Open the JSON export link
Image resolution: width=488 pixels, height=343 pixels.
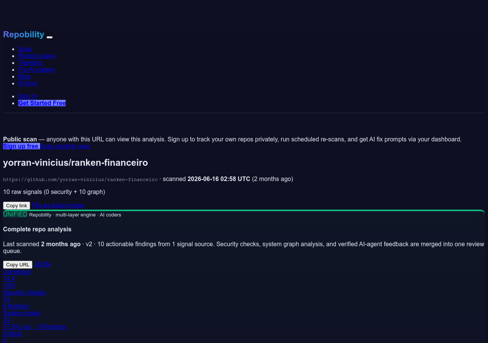coord(42,264)
